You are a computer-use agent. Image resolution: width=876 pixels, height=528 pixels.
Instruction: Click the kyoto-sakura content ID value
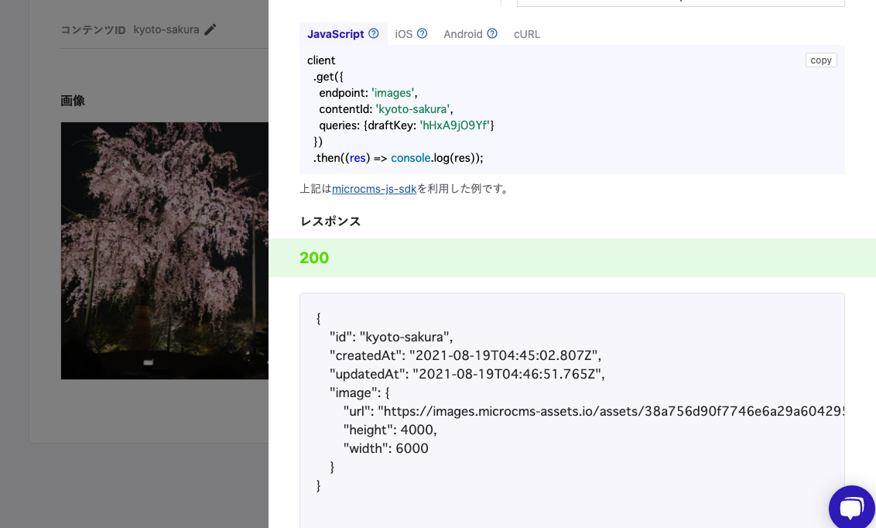click(x=166, y=29)
